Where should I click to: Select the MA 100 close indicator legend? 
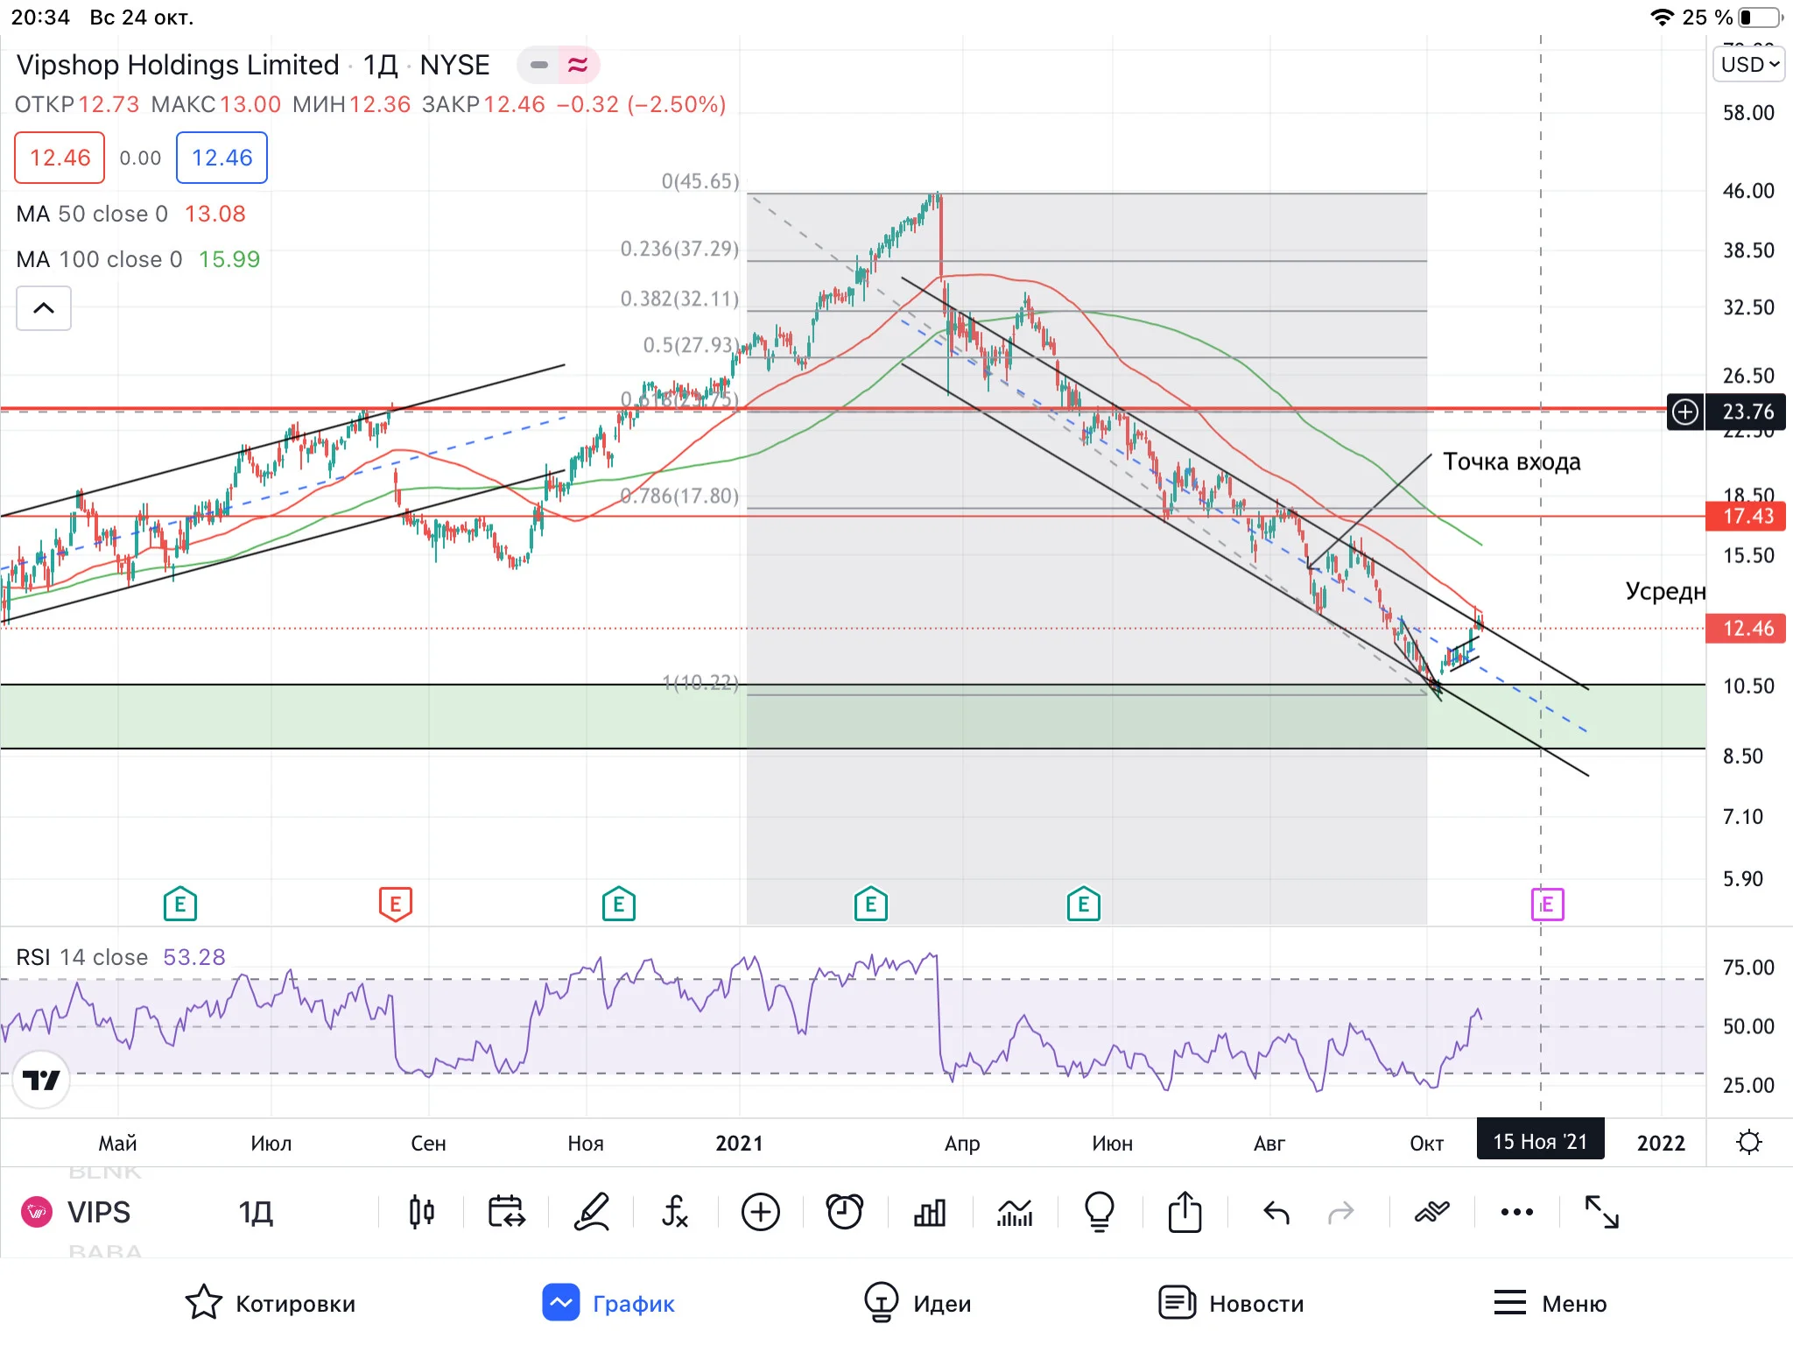[138, 259]
